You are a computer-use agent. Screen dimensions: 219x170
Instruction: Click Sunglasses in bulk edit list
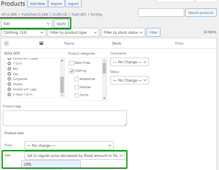[20, 79]
